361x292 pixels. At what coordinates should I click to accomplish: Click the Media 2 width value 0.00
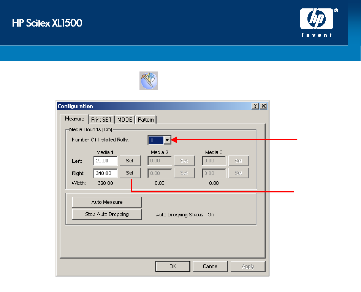point(160,183)
